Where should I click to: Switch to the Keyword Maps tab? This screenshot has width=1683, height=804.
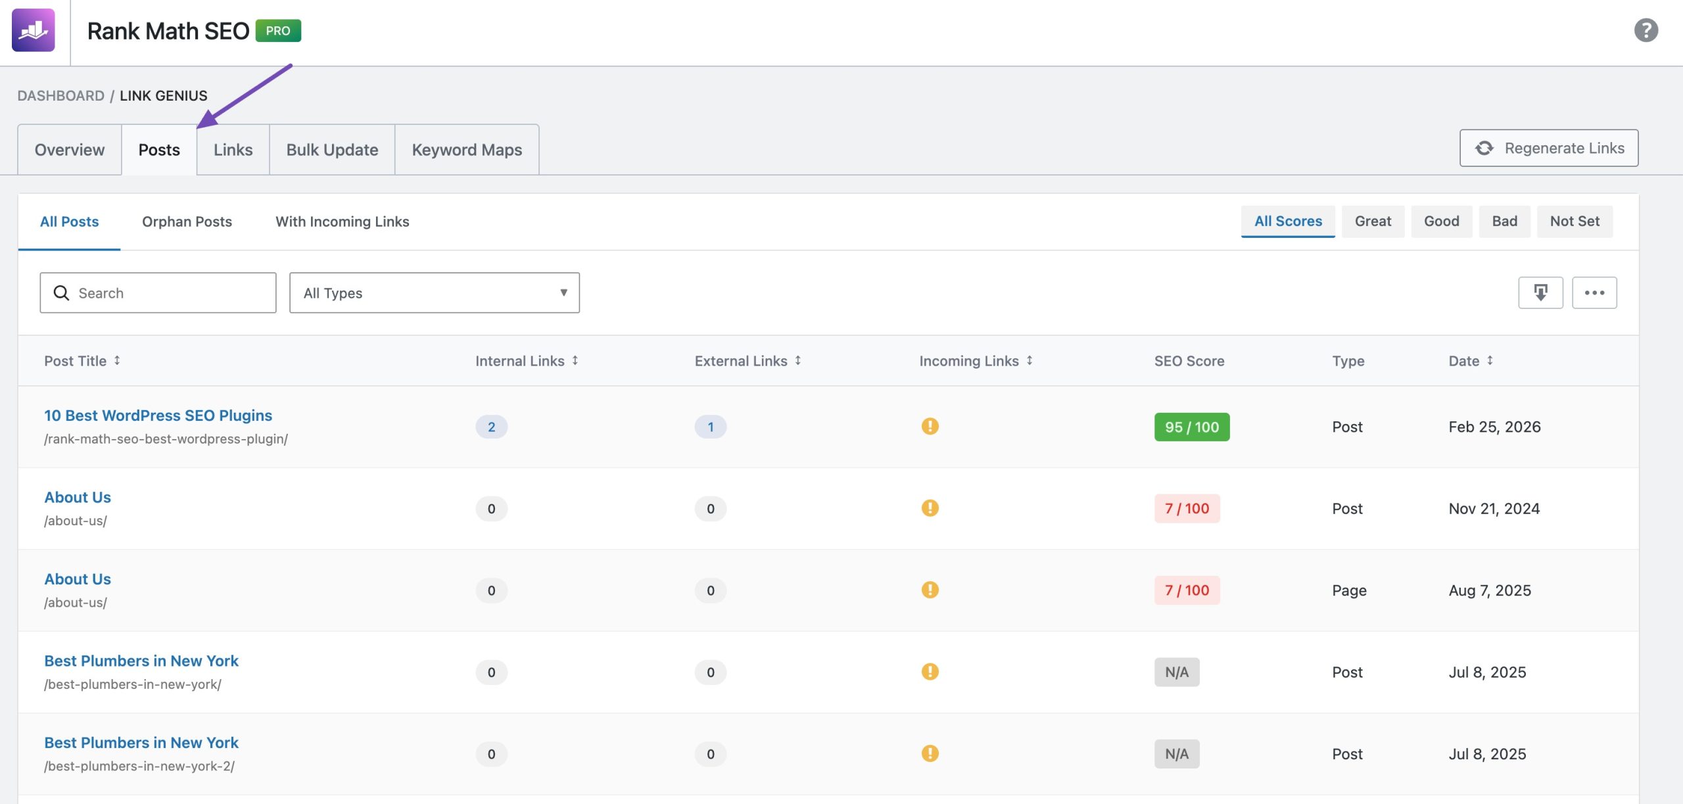coord(466,149)
